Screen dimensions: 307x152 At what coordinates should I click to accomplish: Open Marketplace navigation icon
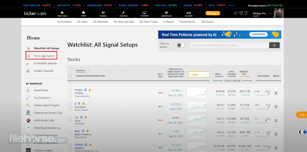pyautogui.click(x=167, y=14)
